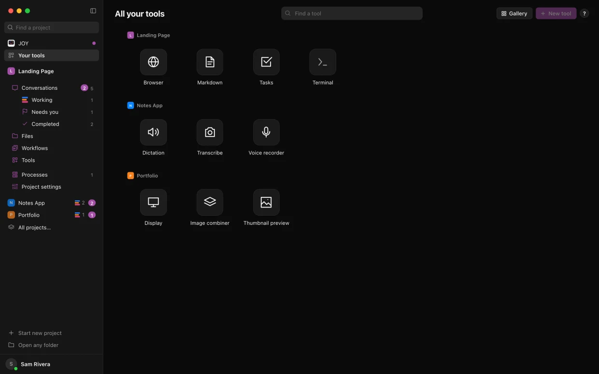Open the Browser tool
The width and height of the screenshot is (599, 374).
coord(153,62)
